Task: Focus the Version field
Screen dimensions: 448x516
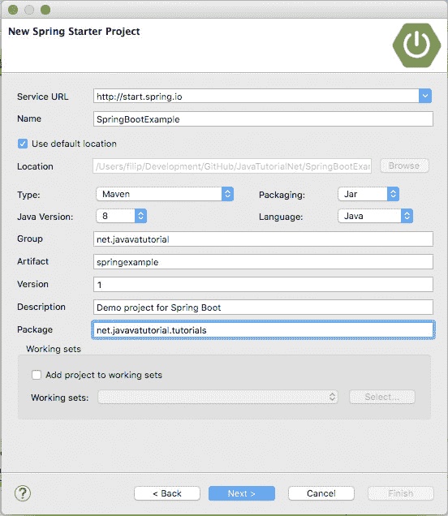Action: point(263,284)
